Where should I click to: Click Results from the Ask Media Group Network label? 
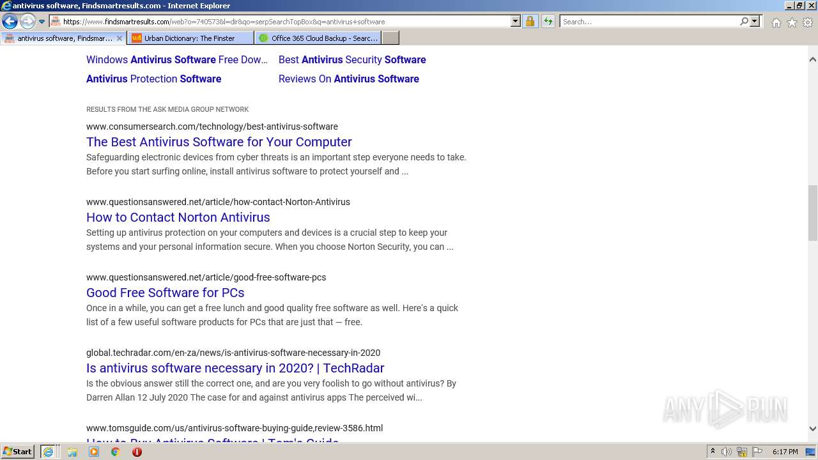click(x=167, y=109)
